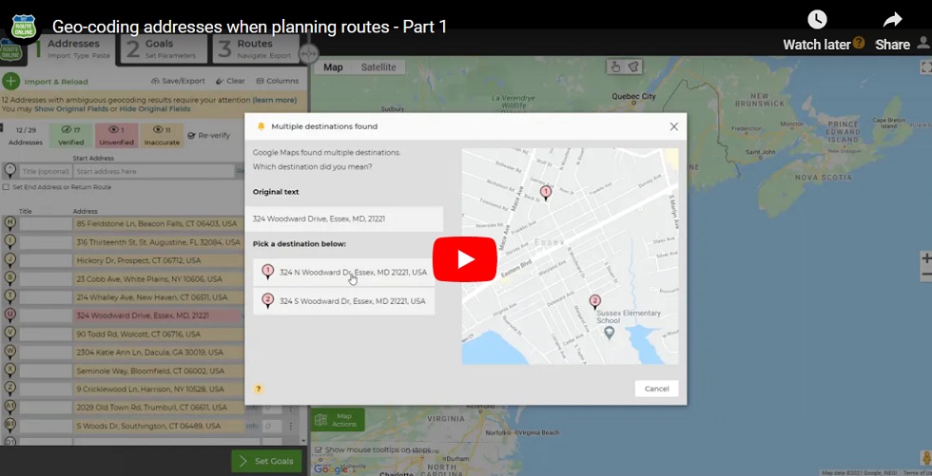Screen dimensions: 932x476
Task: Click the Start Address title optional field
Action: (x=46, y=172)
